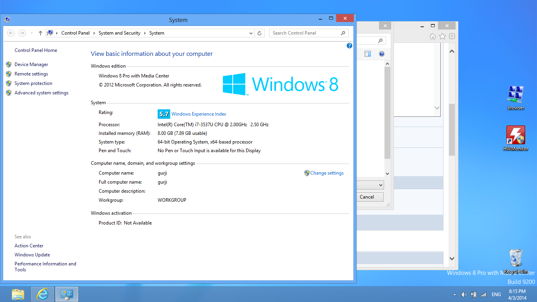The height and width of the screenshot is (302, 537).
Task: Expand breadcrumb arrow after Control Panel
Action: pos(94,33)
